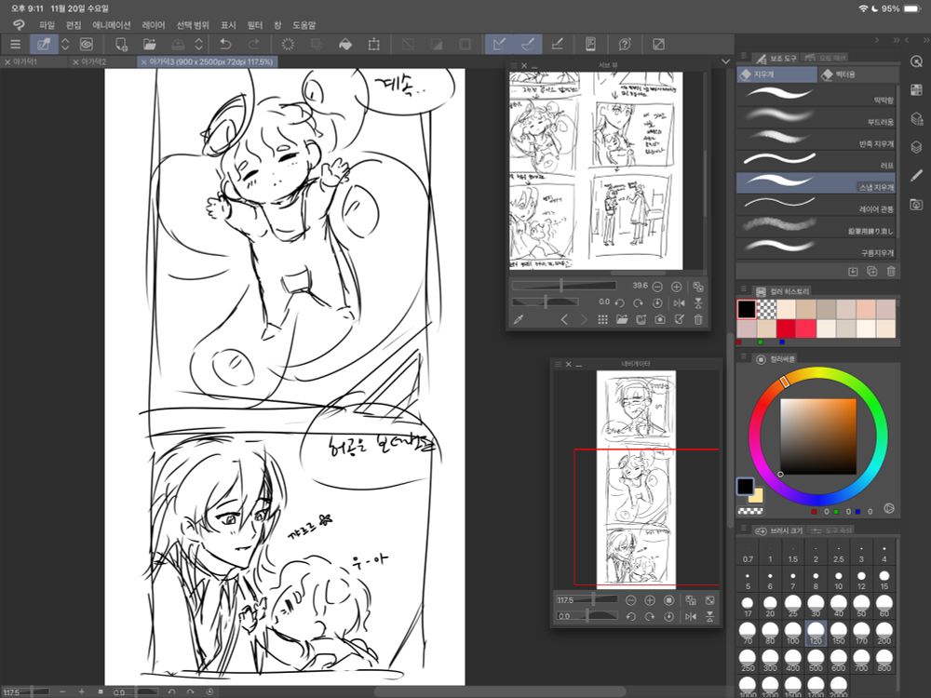Open the Brush Size panel menu

pyautogui.click(x=743, y=529)
